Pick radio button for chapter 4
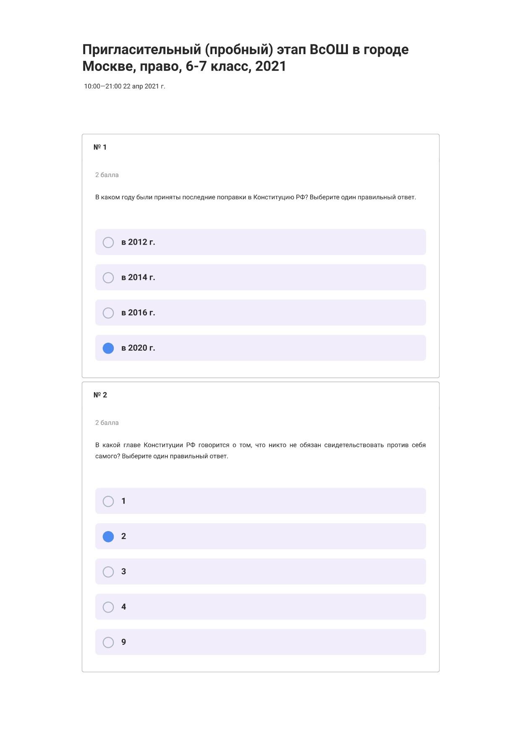 click(108, 607)
